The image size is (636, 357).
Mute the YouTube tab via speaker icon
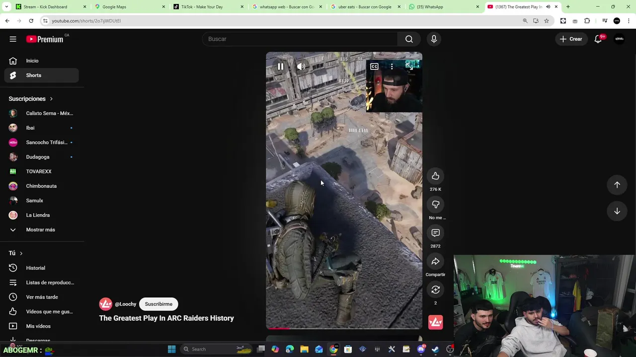548,7
